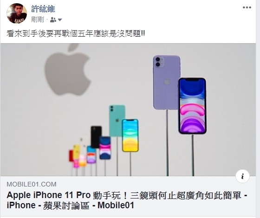Click the black iPhone back in preview

click(x=96, y=137)
